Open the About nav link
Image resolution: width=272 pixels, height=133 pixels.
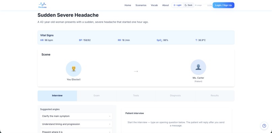[x=165, y=5]
